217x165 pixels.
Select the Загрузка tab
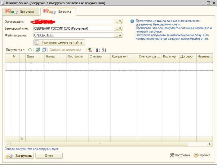click(58, 12)
